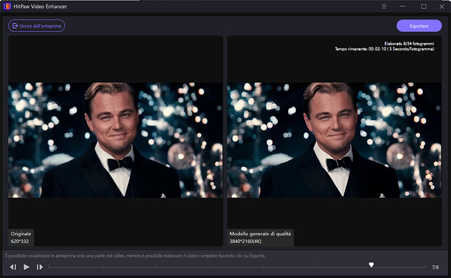Click the HitPaw Video Enhancer title text
The height and width of the screenshot is (278, 451).
[40, 6]
